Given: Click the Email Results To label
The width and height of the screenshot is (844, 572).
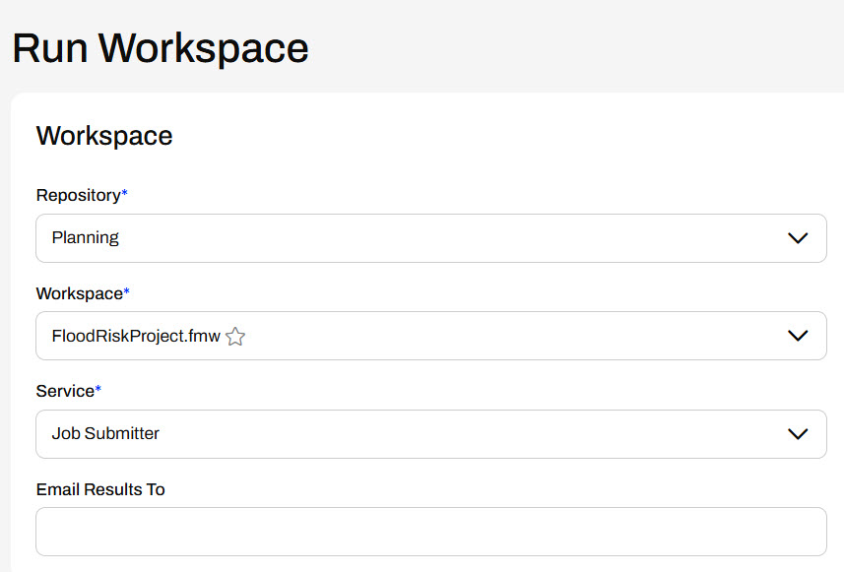Looking at the screenshot, I should tap(100, 489).
